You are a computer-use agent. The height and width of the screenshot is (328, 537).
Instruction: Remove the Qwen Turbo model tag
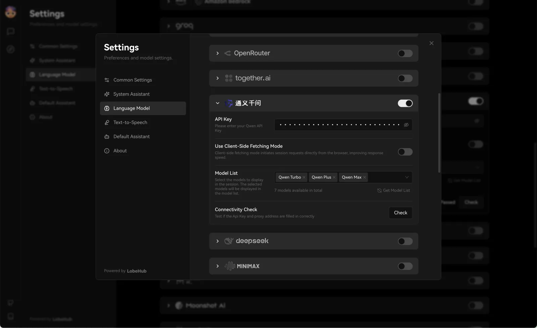(x=304, y=177)
